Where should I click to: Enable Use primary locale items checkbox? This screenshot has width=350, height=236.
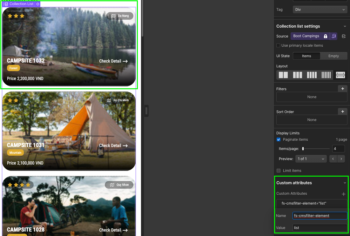[278, 45]
